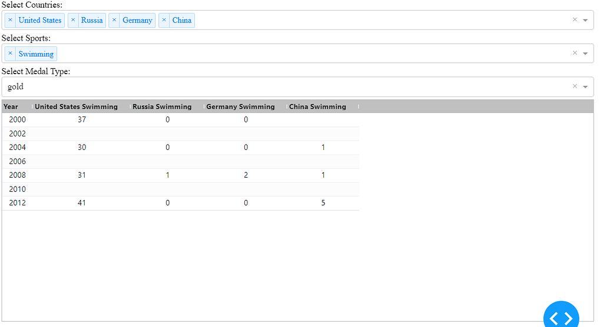Select the 2012 year cell
This screenshot has height=327, width=603.
point(17,203)
